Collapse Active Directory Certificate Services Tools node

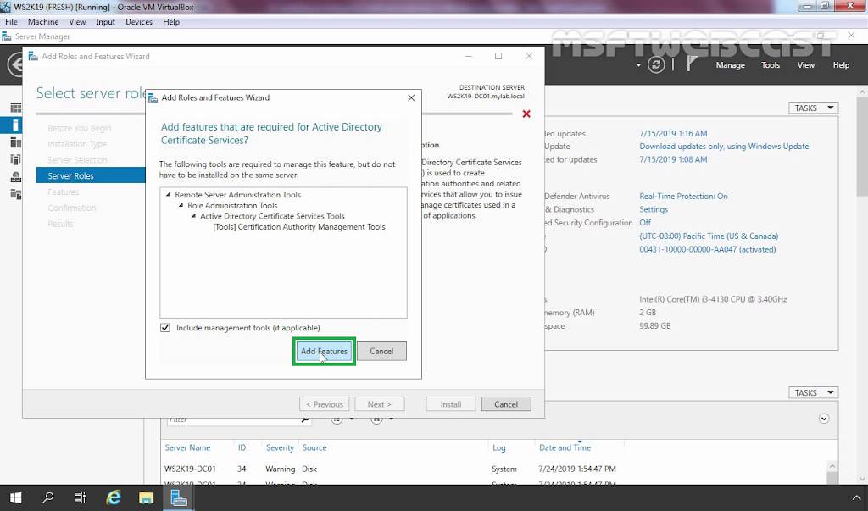(x=194, y=216)
